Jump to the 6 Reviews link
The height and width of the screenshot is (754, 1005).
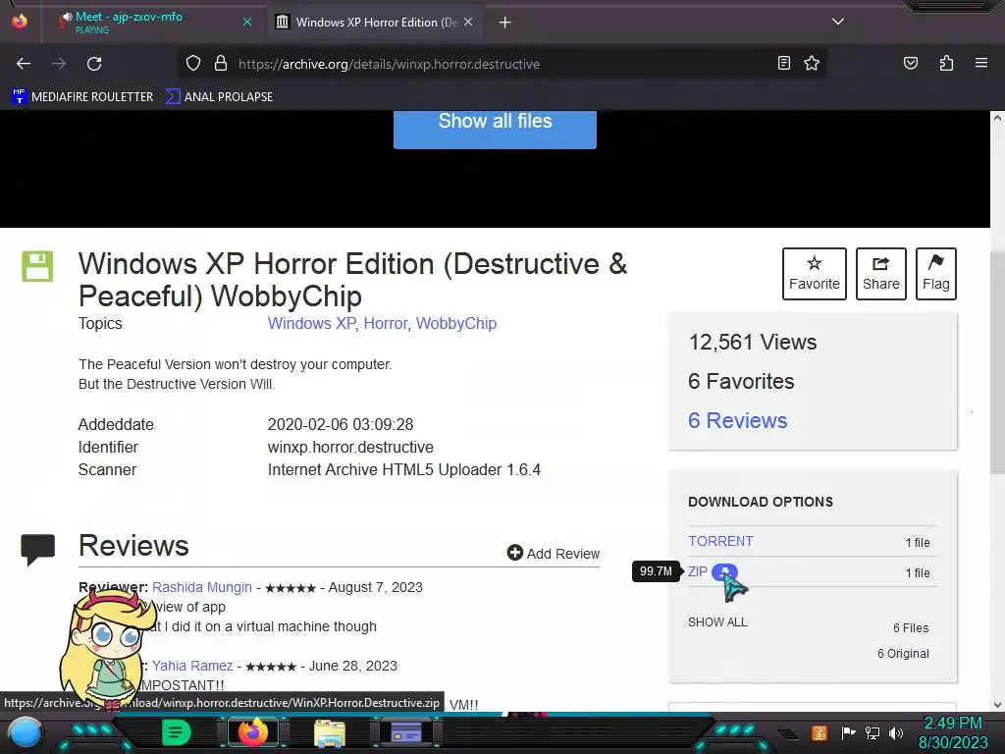[x=737, y=420]
